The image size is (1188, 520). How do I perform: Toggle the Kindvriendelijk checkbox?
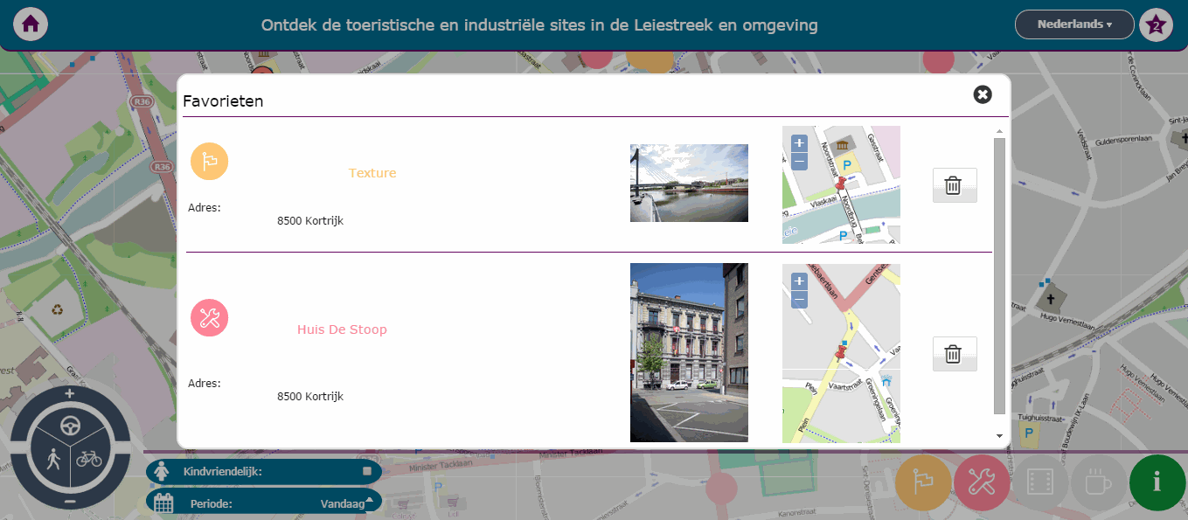pyautogui.click(x=367, y=471)
